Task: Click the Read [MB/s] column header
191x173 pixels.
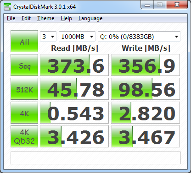Action: point(74,48)
